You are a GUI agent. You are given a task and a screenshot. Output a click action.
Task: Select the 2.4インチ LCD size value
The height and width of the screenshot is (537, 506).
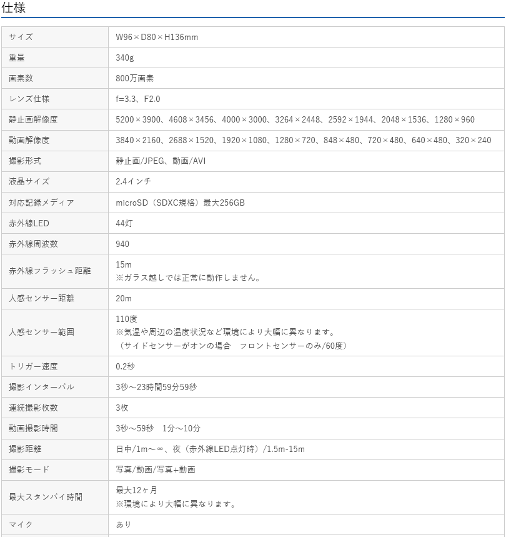tap(133, 181)
